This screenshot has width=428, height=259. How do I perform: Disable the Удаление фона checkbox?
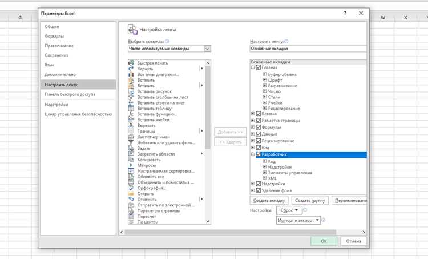(x=258, y=190)
